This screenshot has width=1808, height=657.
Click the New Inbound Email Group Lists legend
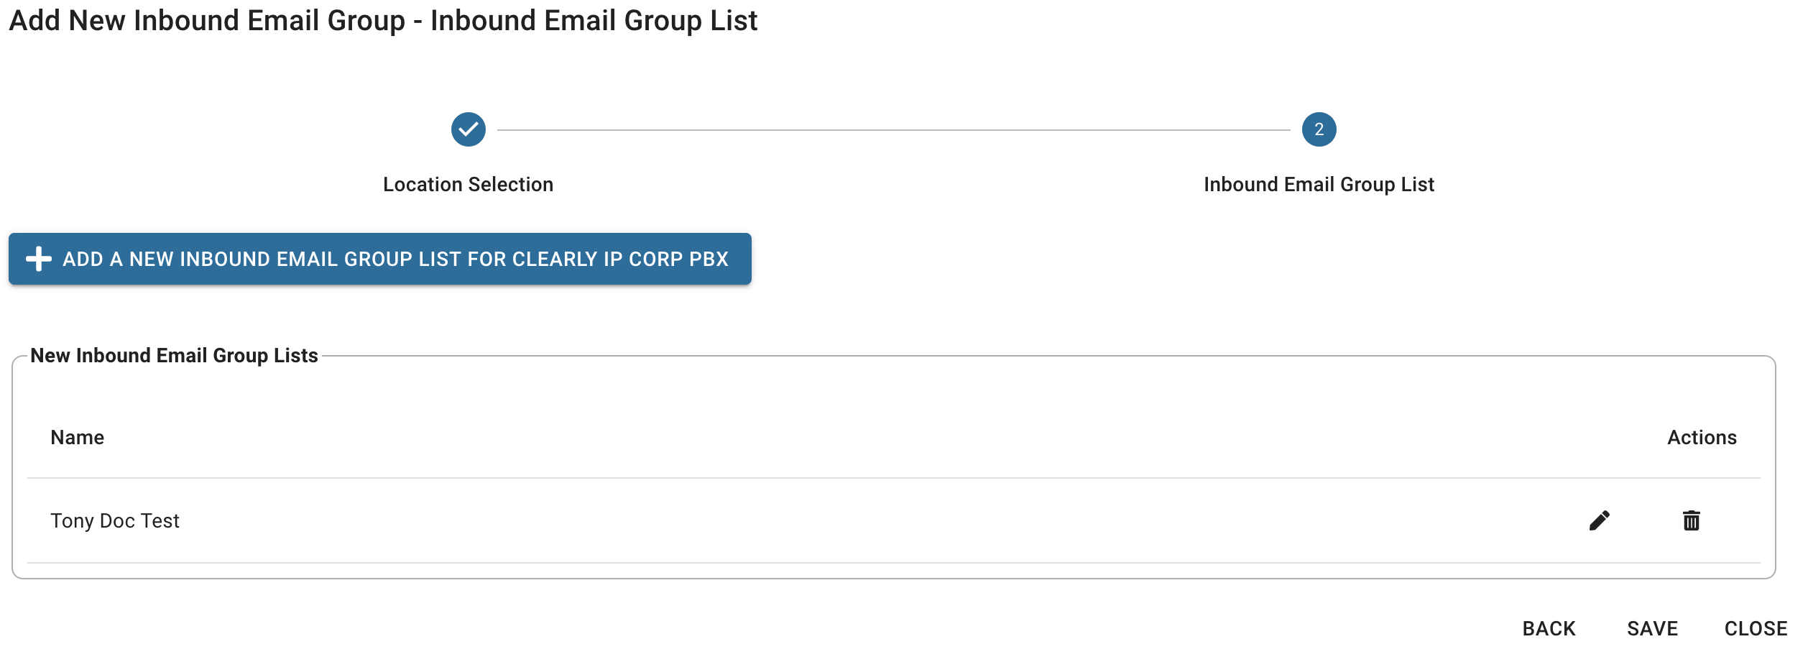click(175, 356)
